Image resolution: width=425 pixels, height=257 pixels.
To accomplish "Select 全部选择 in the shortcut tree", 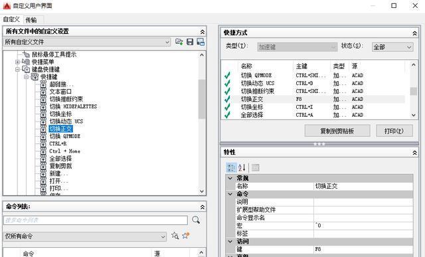I will (60, 158).
